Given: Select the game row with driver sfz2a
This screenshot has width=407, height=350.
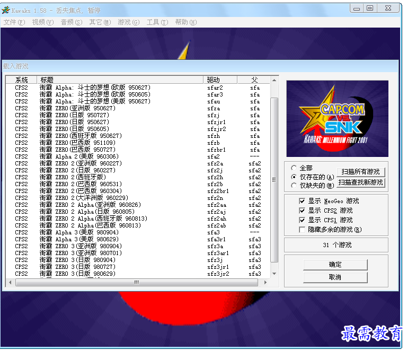Looking at the screenshot, I should 138,163.
